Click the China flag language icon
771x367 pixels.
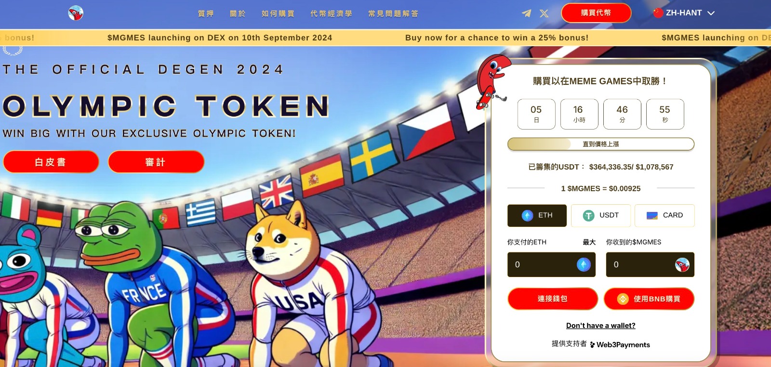point(658,13)
